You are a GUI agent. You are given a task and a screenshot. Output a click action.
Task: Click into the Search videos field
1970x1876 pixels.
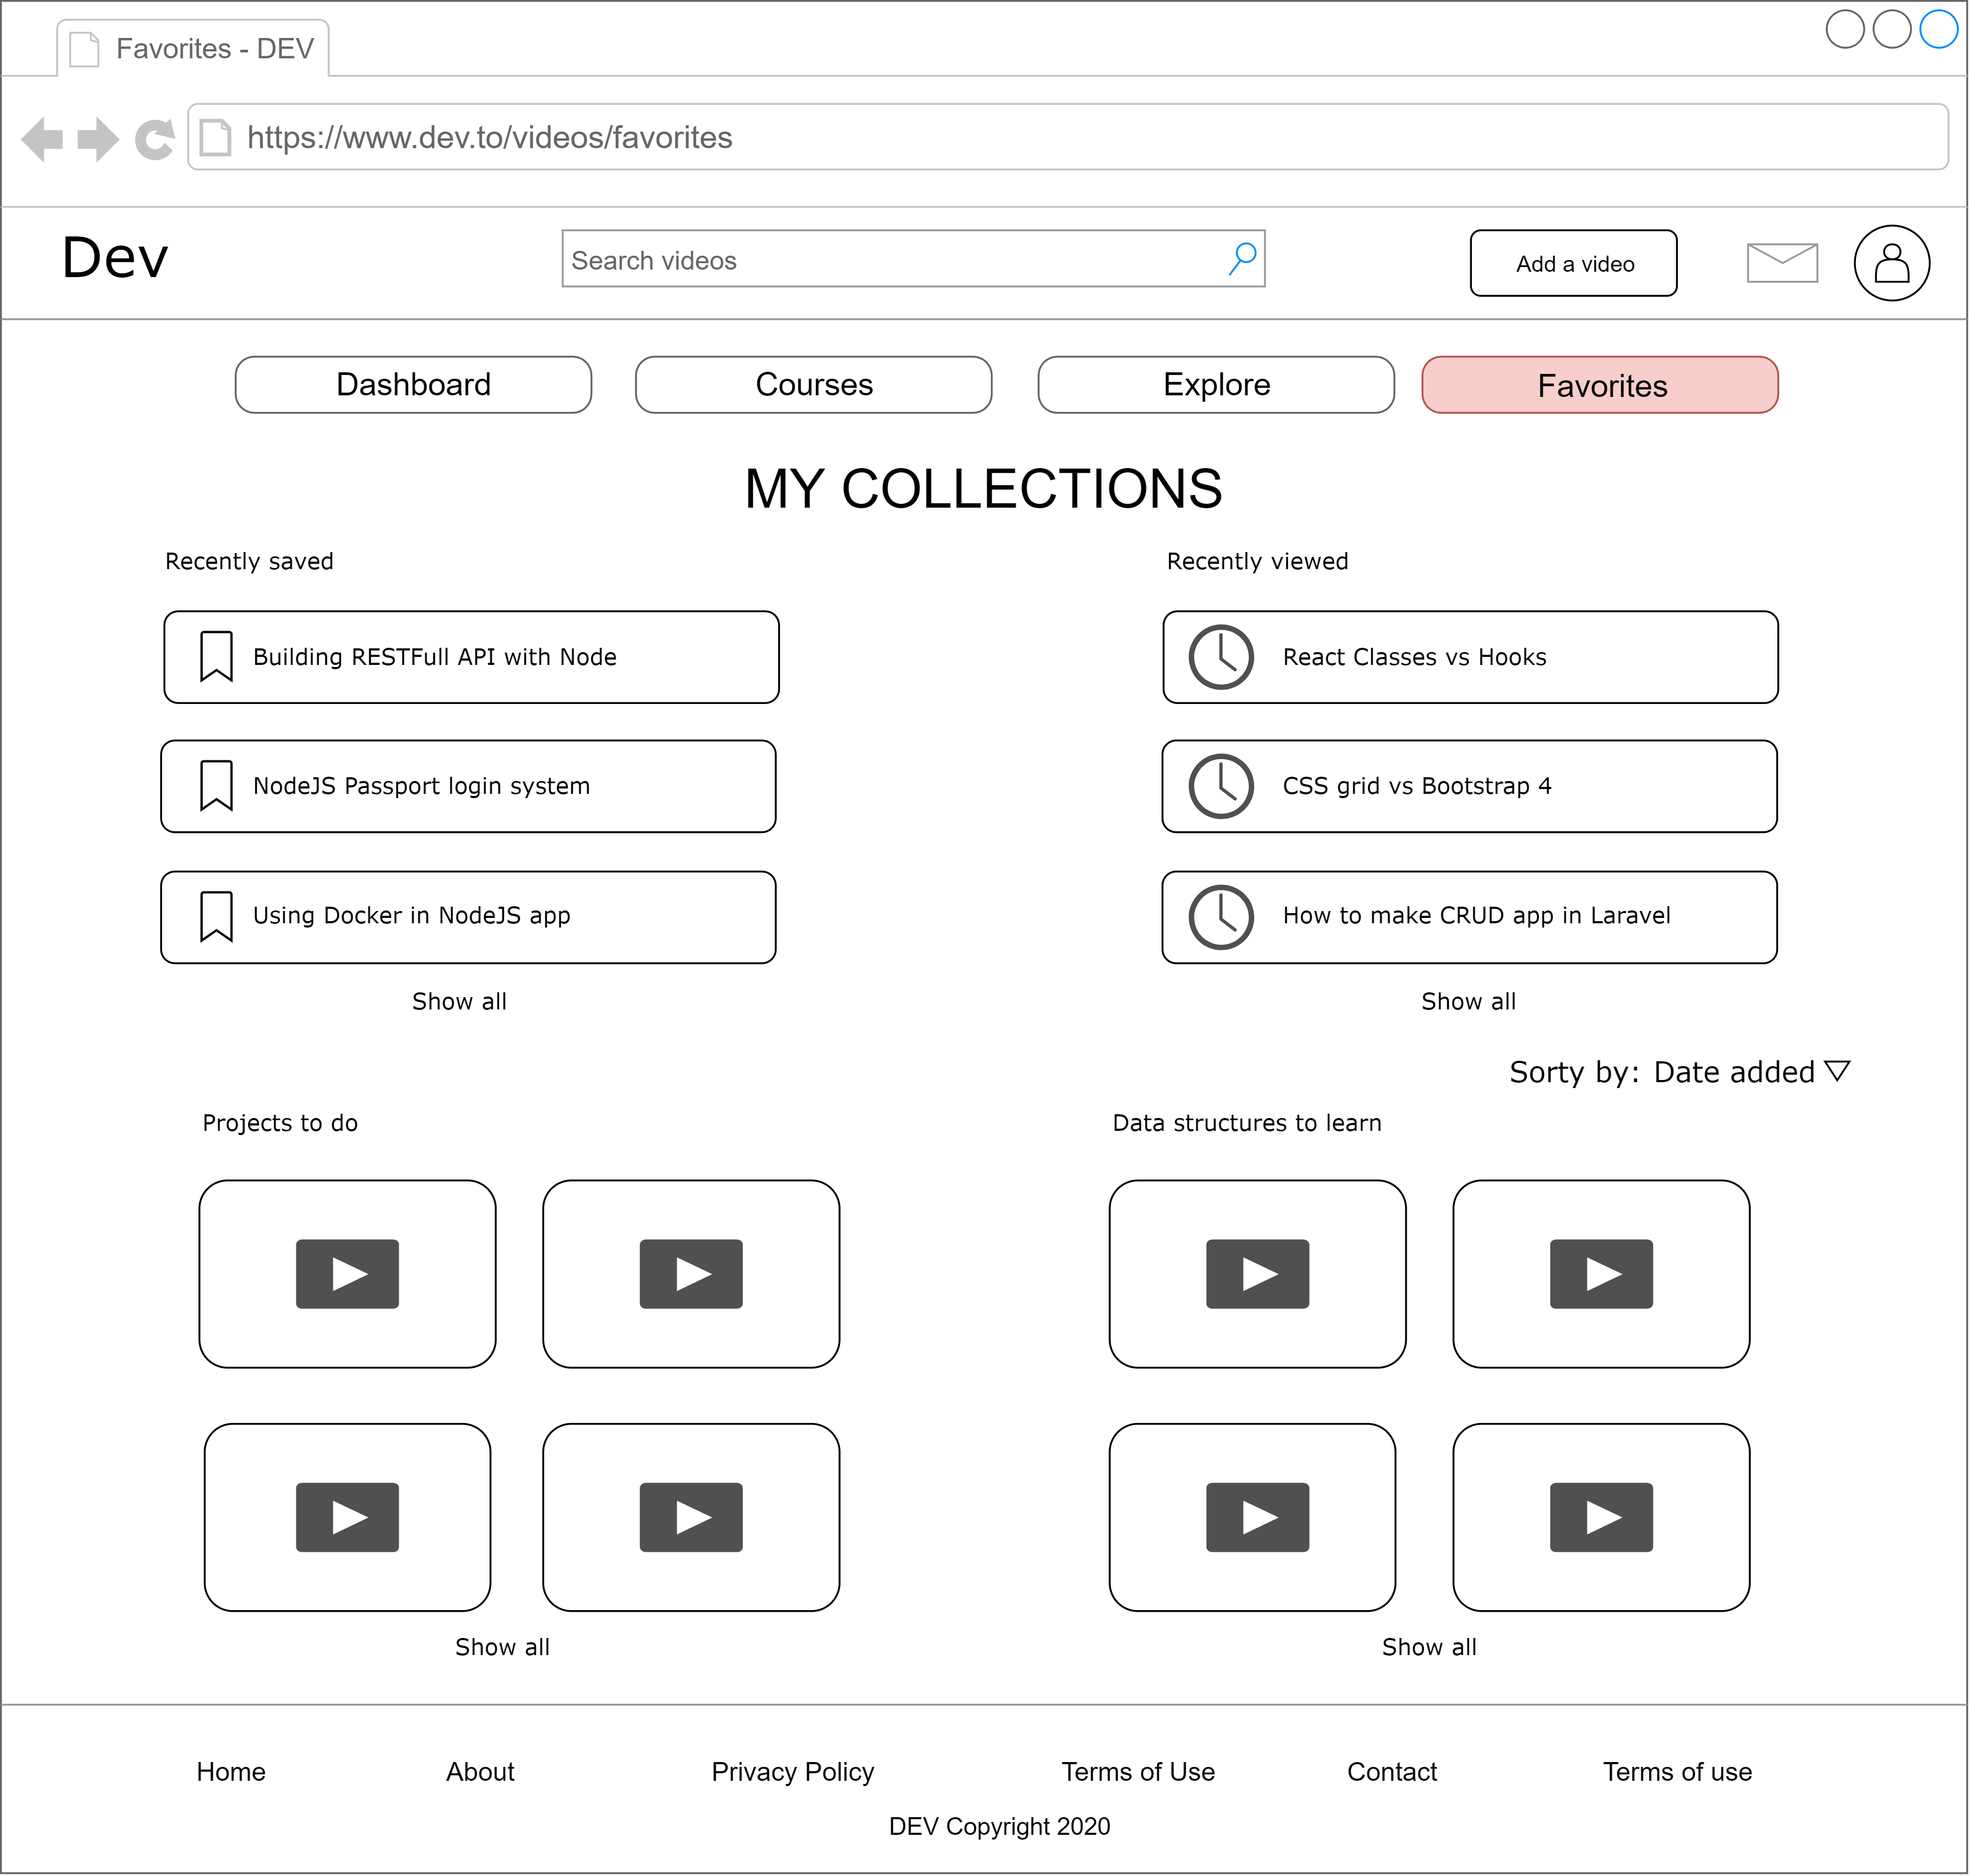[890, 260]
